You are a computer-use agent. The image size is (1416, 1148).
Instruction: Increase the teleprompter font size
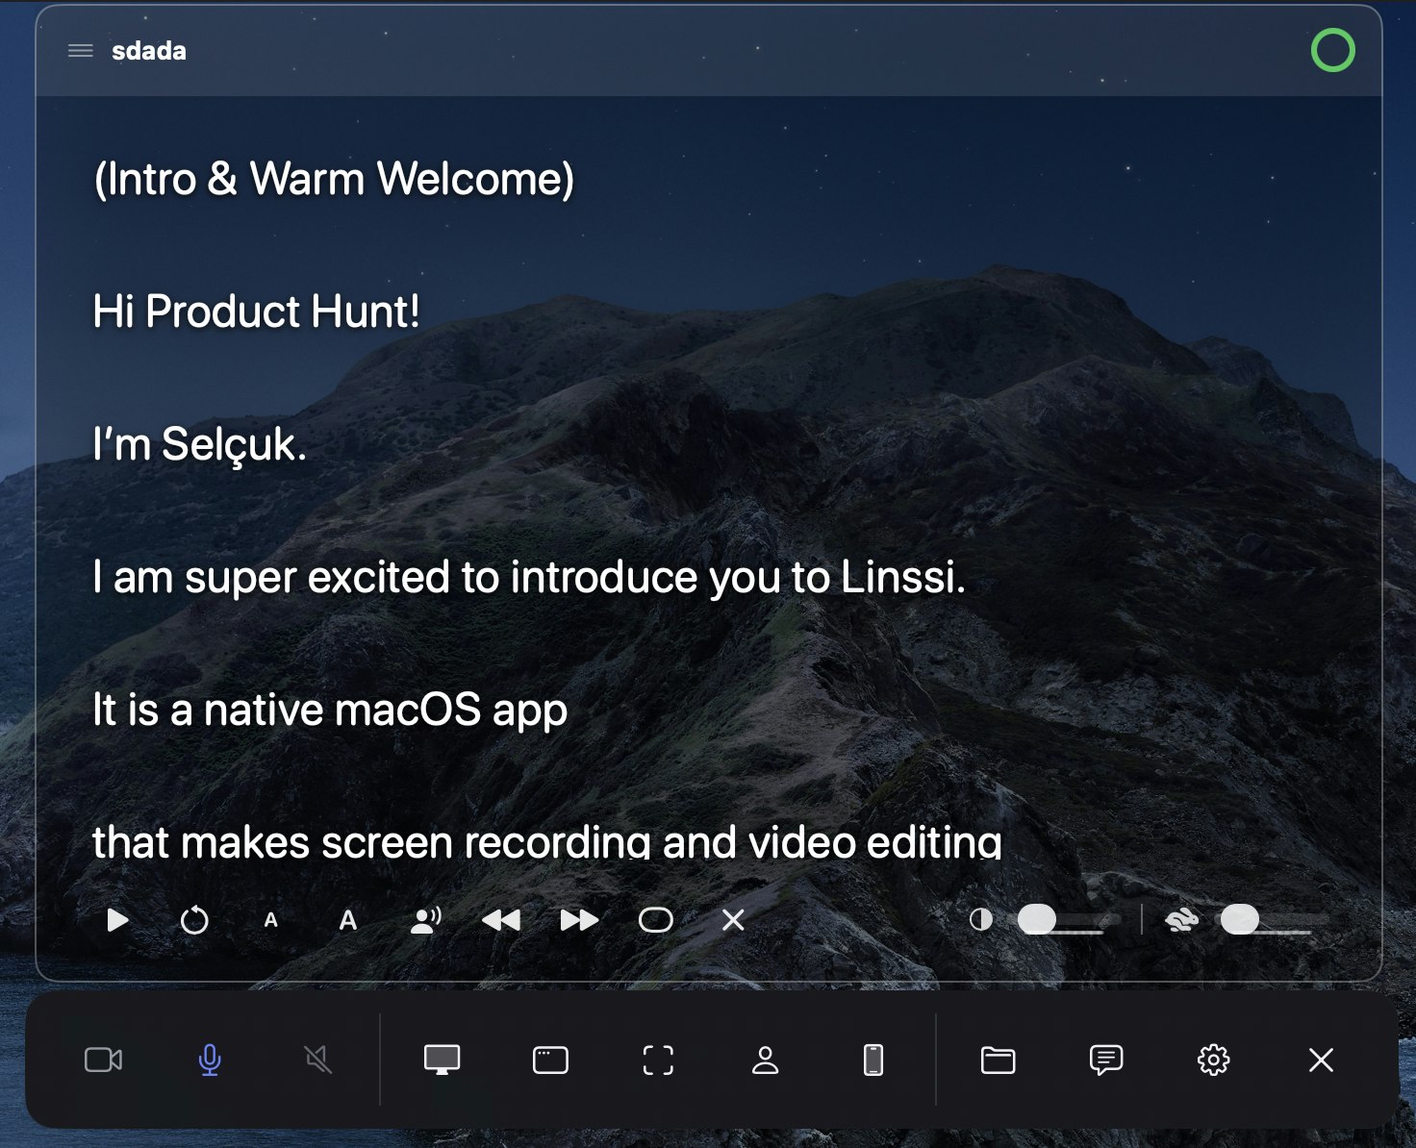pyautogui.click(x=347, y=920)
